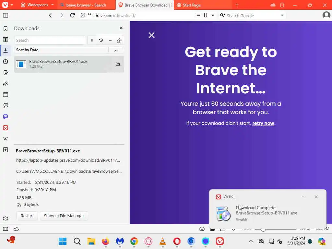Viewport: 332px width, 249px height.
Task: Open the Reading List panel
Action: 6,39
